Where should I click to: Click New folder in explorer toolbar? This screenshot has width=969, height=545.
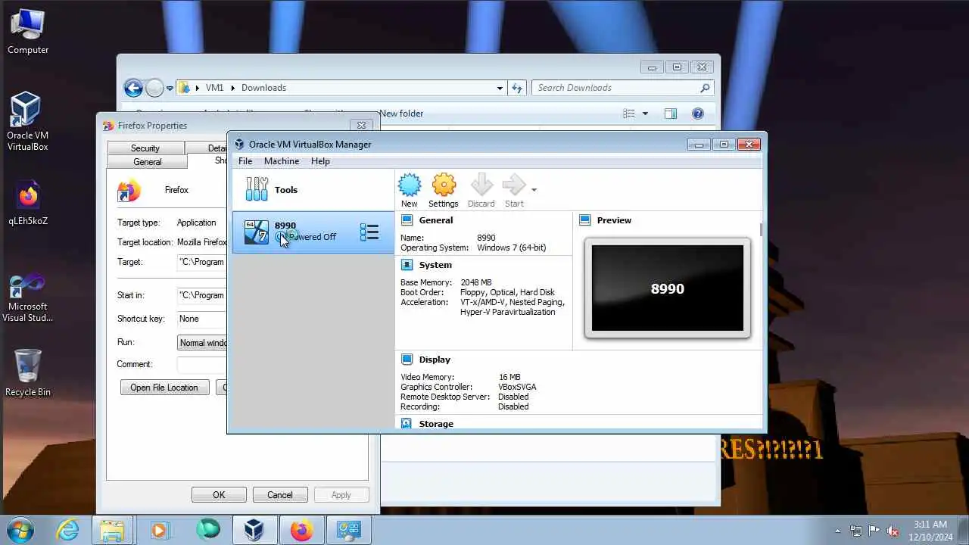[x=401, y=114]
